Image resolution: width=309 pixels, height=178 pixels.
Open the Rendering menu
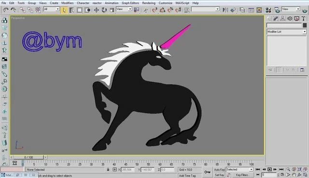click(149, 3)
